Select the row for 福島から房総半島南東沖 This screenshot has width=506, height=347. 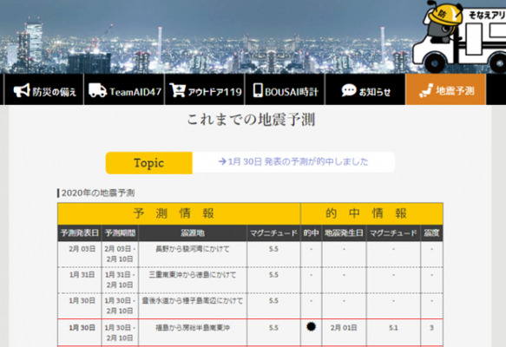pos(250,332)
